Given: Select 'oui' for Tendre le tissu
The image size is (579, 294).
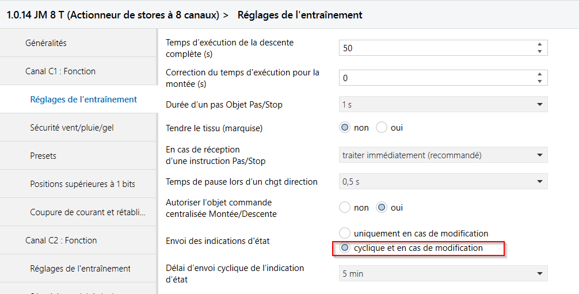Looking at the screenshot, I should tap(382, 128).
